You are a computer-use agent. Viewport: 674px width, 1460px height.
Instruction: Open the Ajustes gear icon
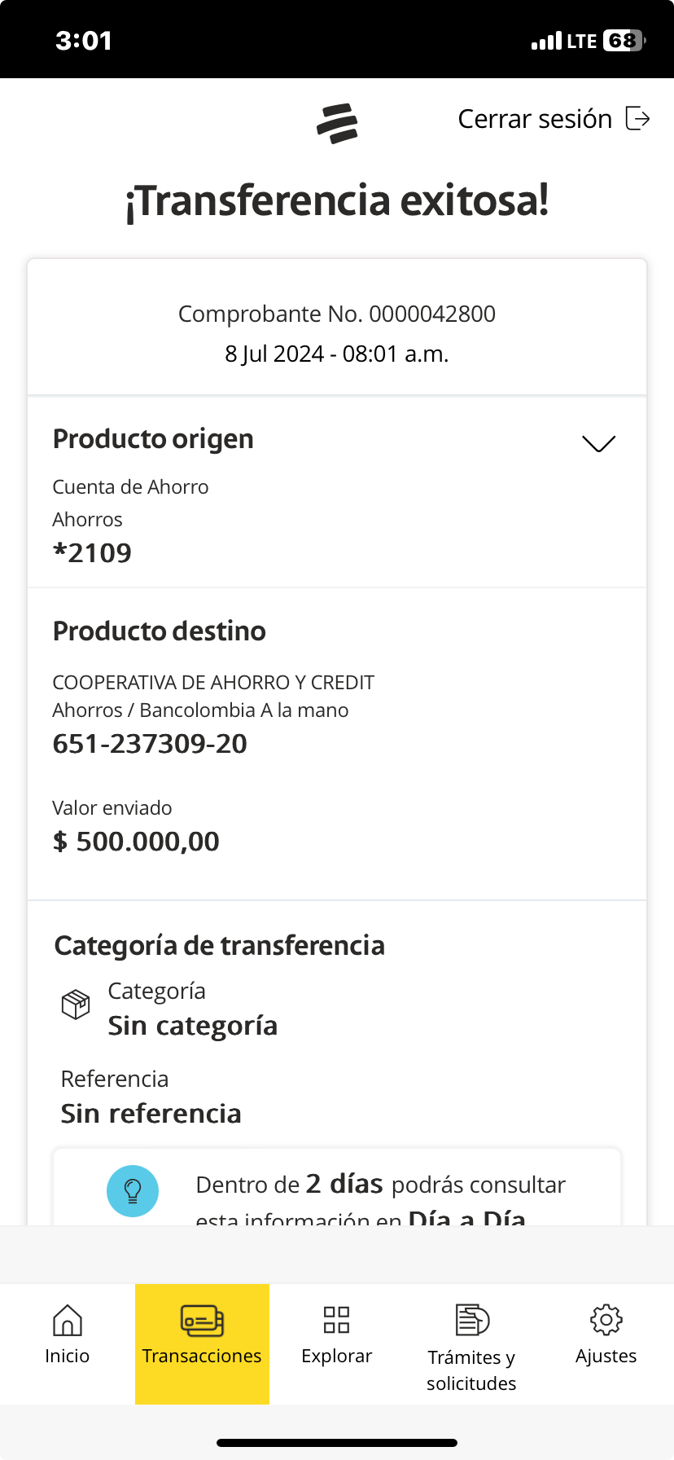pyautogui.click(x=606, y=1320)
